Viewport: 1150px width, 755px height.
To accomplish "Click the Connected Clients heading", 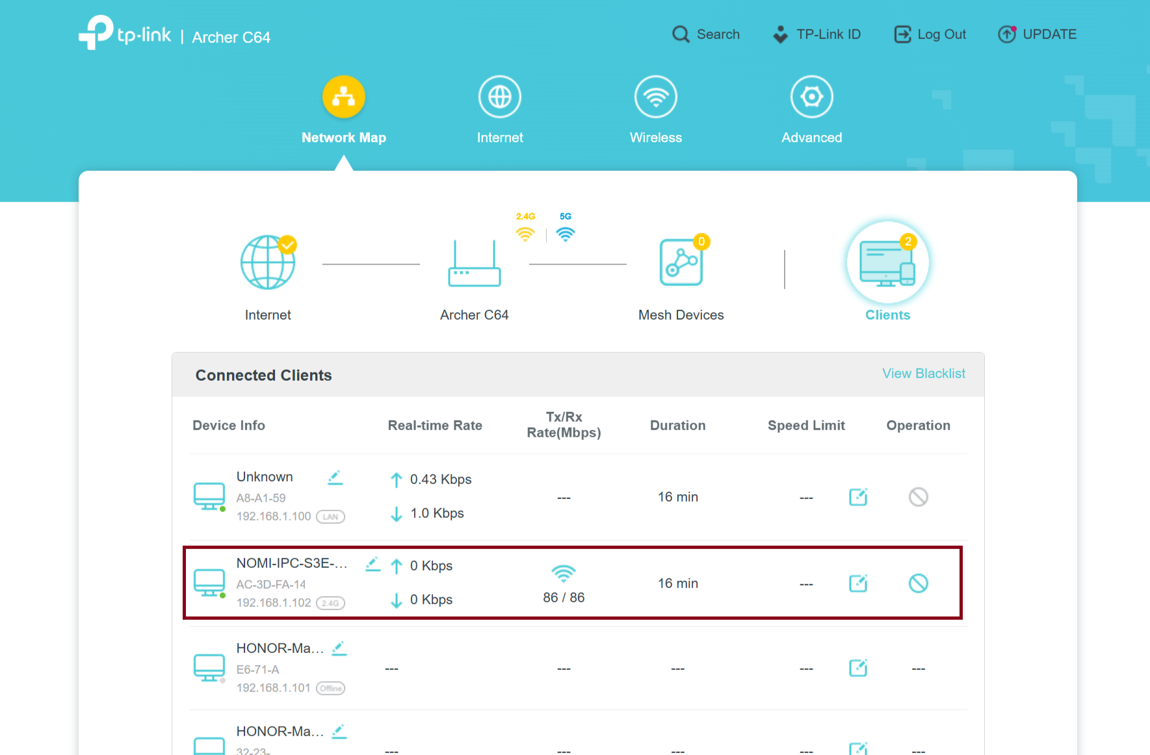I will pos(264,376).
